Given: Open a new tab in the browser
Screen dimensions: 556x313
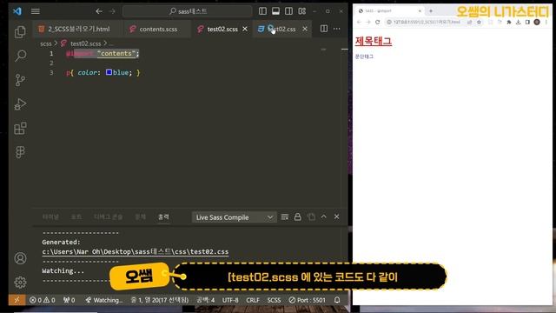Looking at the screenshot, I should click(x=431, y=11).
